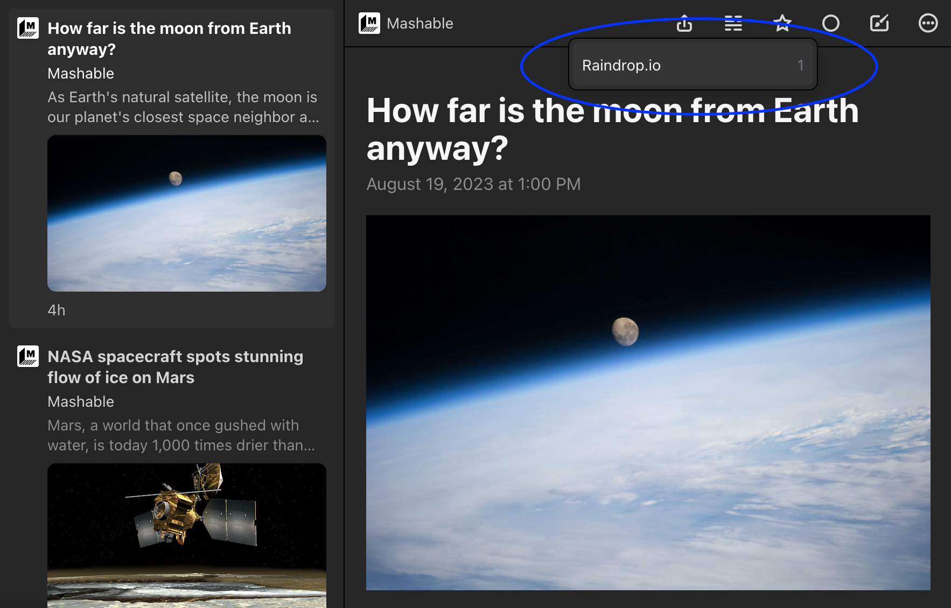Click the Mashable logo in article header
The height and width of the screenshot is (608, 951).
point(369,24)
